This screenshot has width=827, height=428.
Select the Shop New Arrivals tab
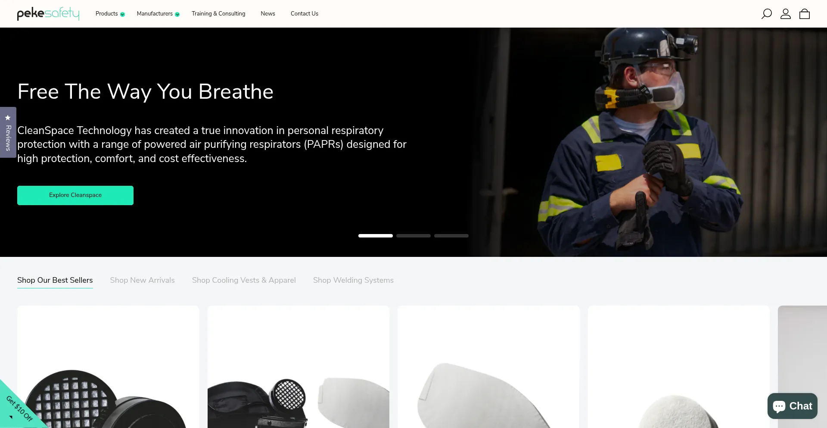point(142,280)
